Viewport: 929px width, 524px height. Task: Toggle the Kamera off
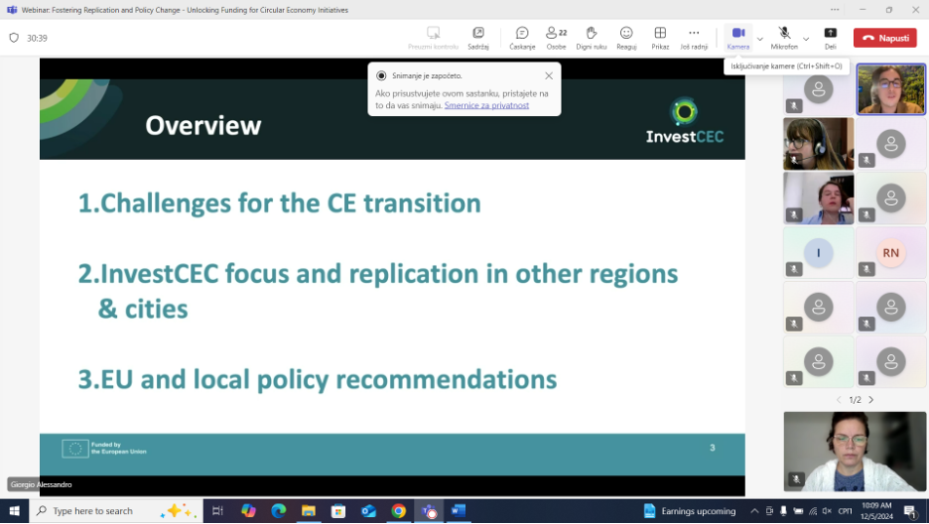[x=737, y=38]
